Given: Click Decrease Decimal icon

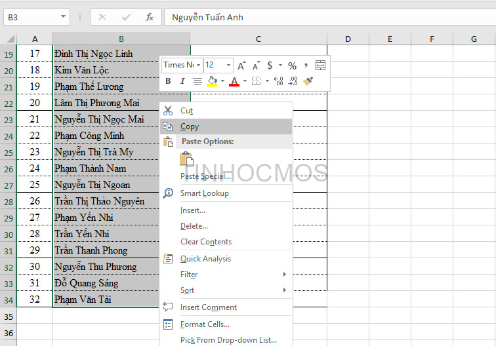Looking at the screenshot, I should point(293,81).
